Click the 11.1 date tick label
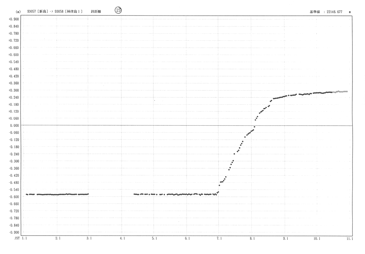This screenshot has width=365, height=254. click(349, 238)
